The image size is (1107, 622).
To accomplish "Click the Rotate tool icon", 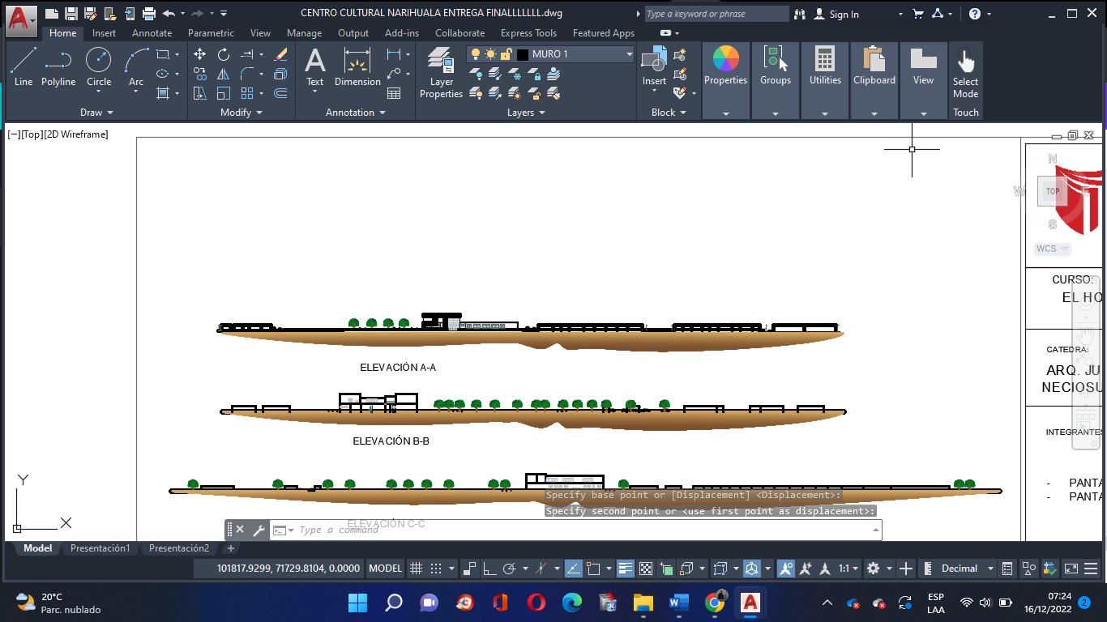I will 224,54.
